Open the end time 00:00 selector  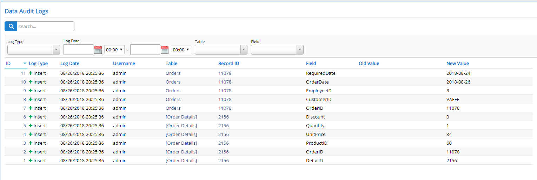181,50
